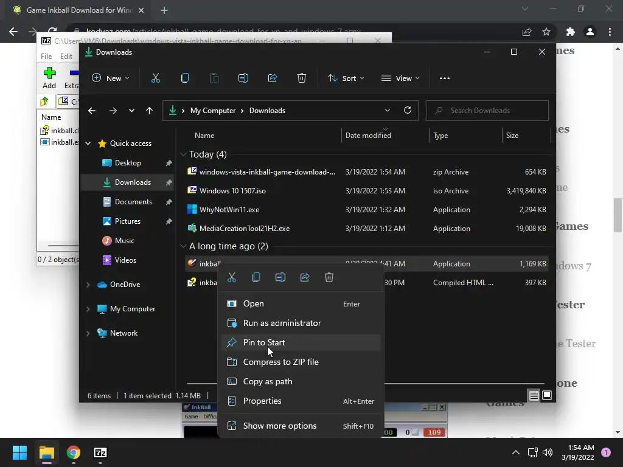Click Copy icon in context menu

click(x=256, y=277)
